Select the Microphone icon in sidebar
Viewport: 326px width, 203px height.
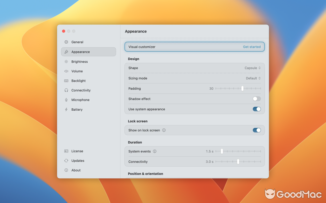pyautogui.click(x=66, y=100)
